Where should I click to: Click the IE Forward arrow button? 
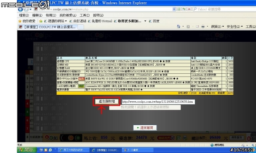(x=26, y=10)
